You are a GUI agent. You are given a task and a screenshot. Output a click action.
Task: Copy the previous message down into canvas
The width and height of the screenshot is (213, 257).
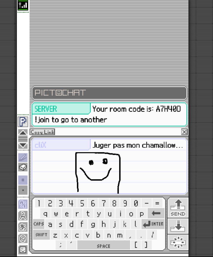point(178,226)
